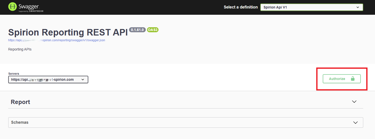Viewport: 375px width, 139px height.
Task: Click the Reporting APIs description text
Action: pos(20,49)
